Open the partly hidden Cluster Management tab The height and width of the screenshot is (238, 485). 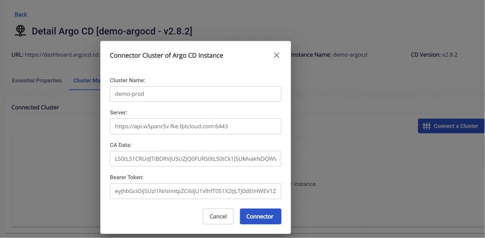coord(87,80)
